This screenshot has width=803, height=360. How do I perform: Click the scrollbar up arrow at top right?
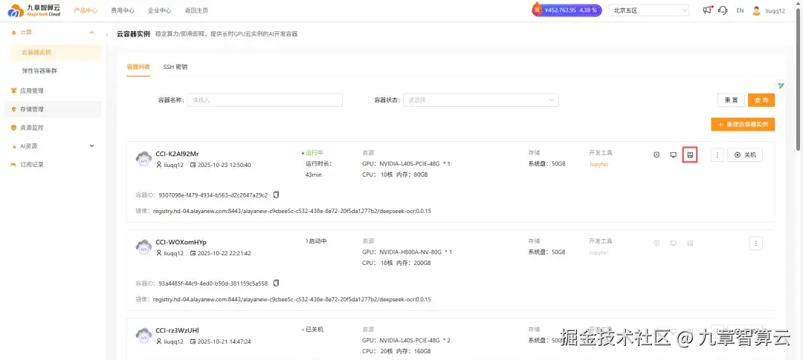[x=799, y=2]
